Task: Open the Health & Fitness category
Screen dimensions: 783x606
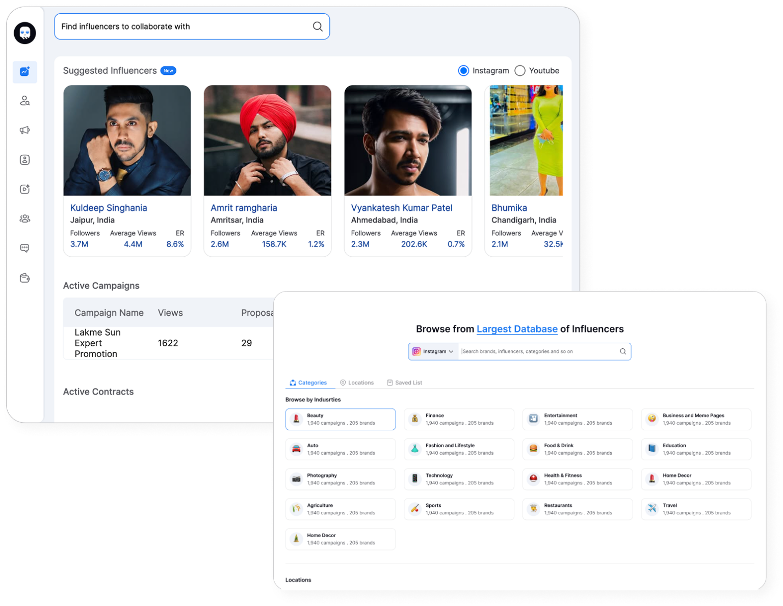Action: point(578,479)
